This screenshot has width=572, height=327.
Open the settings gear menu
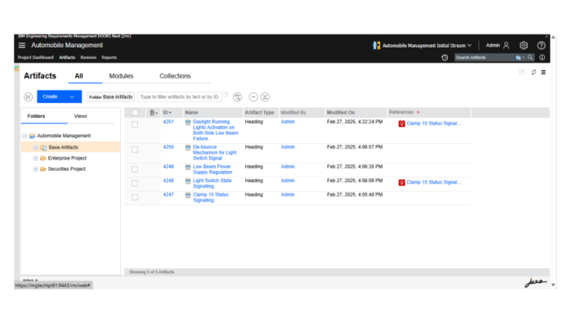point(524,46)
